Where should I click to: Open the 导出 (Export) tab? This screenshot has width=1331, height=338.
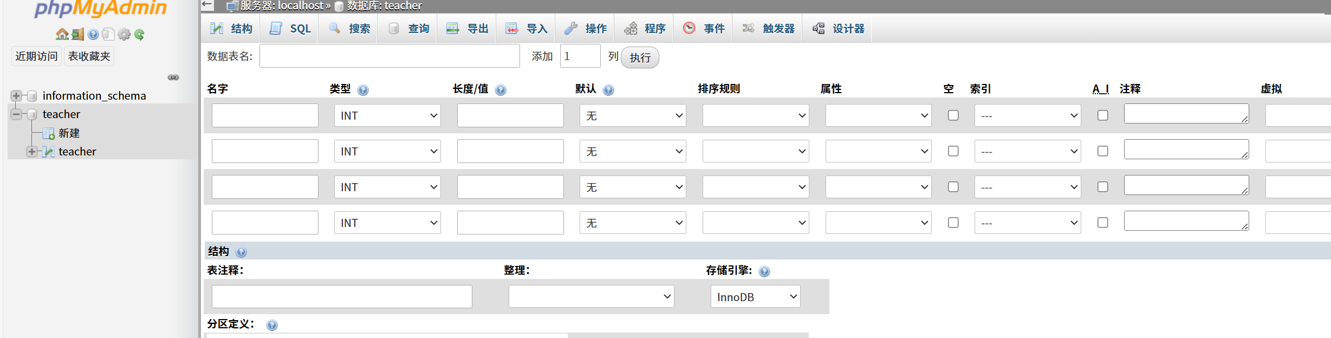467,29
